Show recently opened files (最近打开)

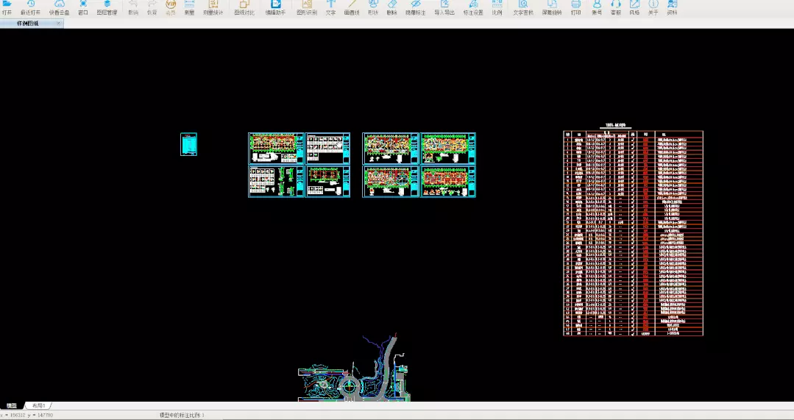click(x=30, y=7)
